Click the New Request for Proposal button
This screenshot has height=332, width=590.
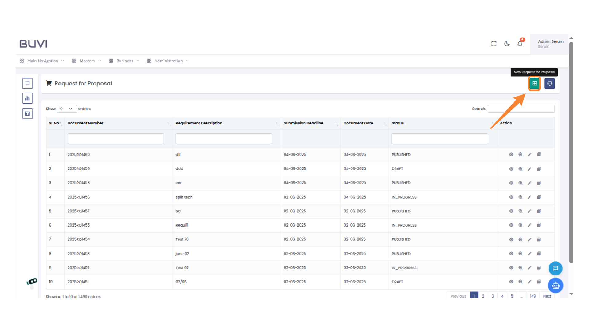[x=534, y=83]
